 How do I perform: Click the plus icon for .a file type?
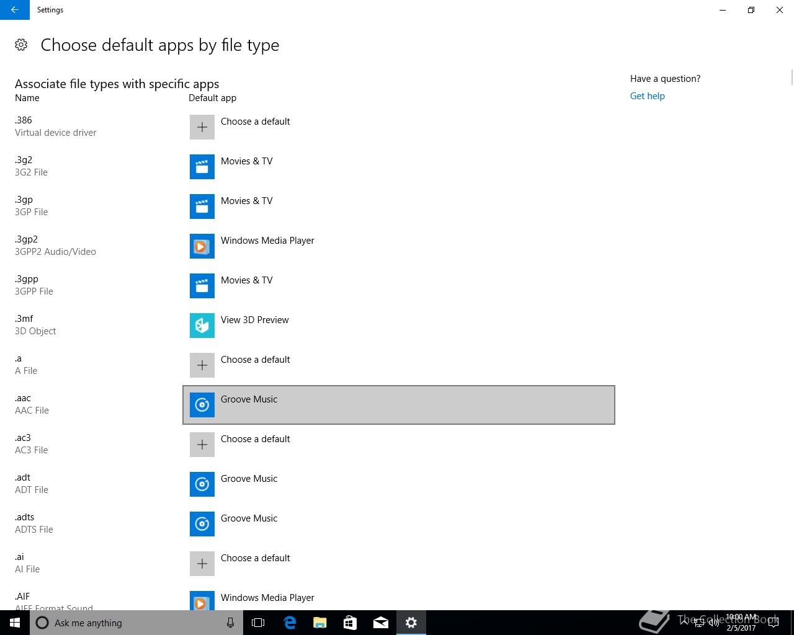coord(202,365)
